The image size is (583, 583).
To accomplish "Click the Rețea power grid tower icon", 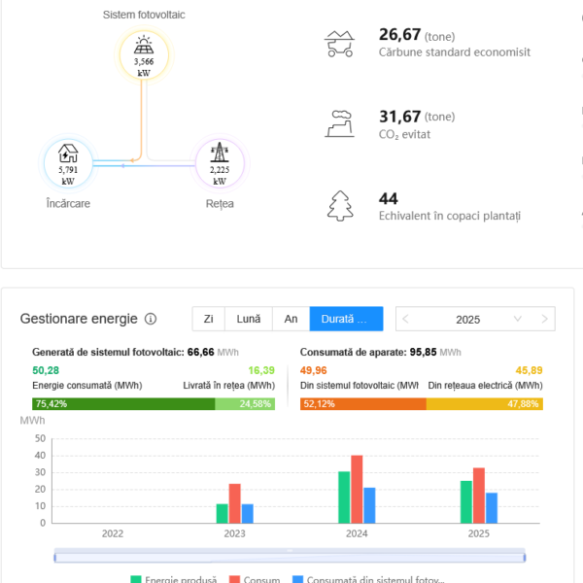I will 220,153.
